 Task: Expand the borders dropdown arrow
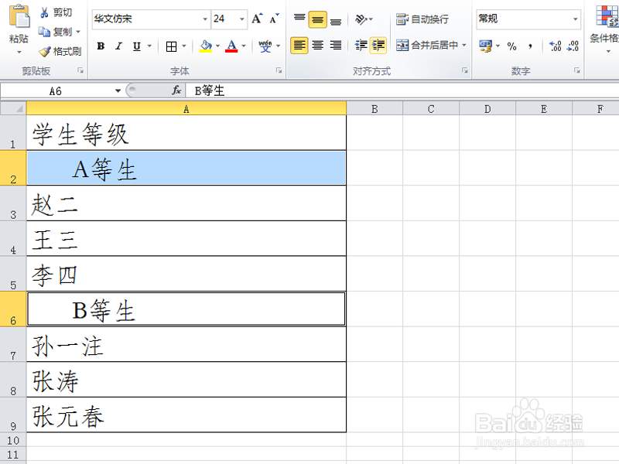[x=184, y=46]
